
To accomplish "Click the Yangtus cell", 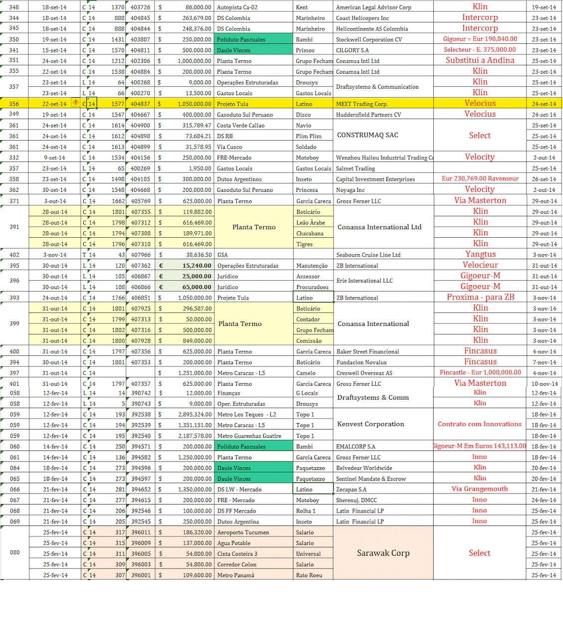I will click(x=480, y=254).
